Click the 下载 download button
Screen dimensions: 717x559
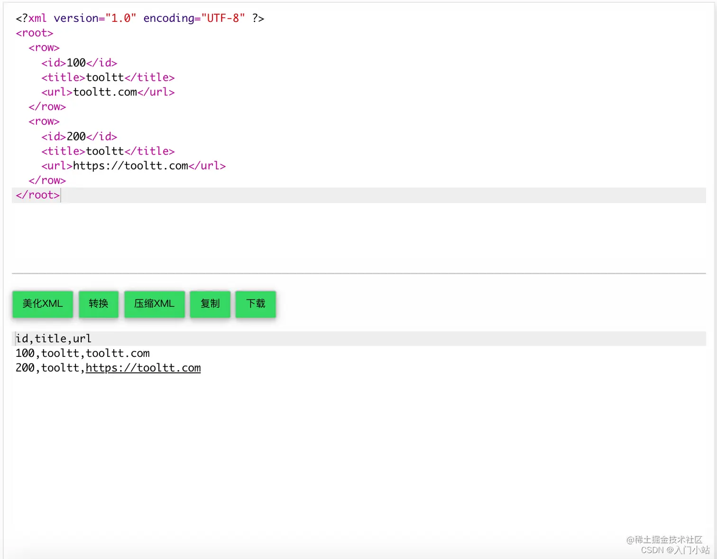point(256,304)
